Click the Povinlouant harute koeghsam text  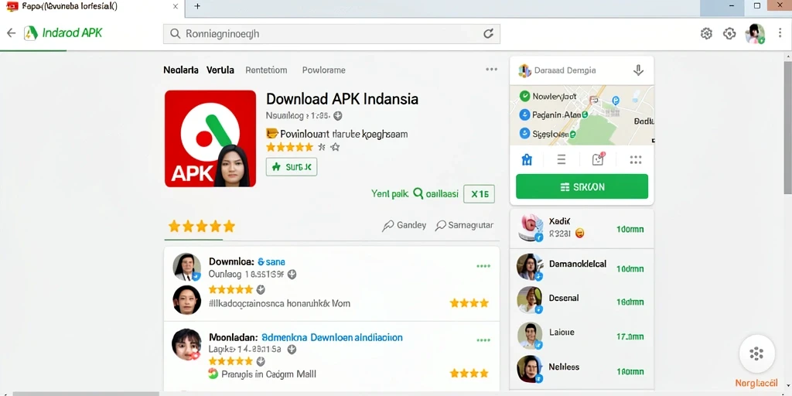point(343,135)
